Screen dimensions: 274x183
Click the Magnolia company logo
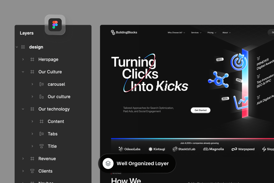coord(213,149)
